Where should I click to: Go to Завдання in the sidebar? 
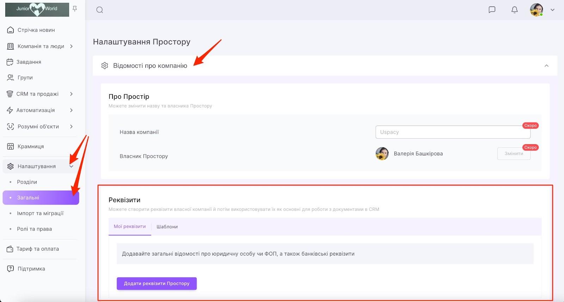click(x=29, y=62)
